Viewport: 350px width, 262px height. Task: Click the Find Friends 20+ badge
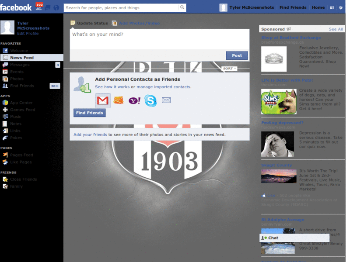(x=55, y=86)
